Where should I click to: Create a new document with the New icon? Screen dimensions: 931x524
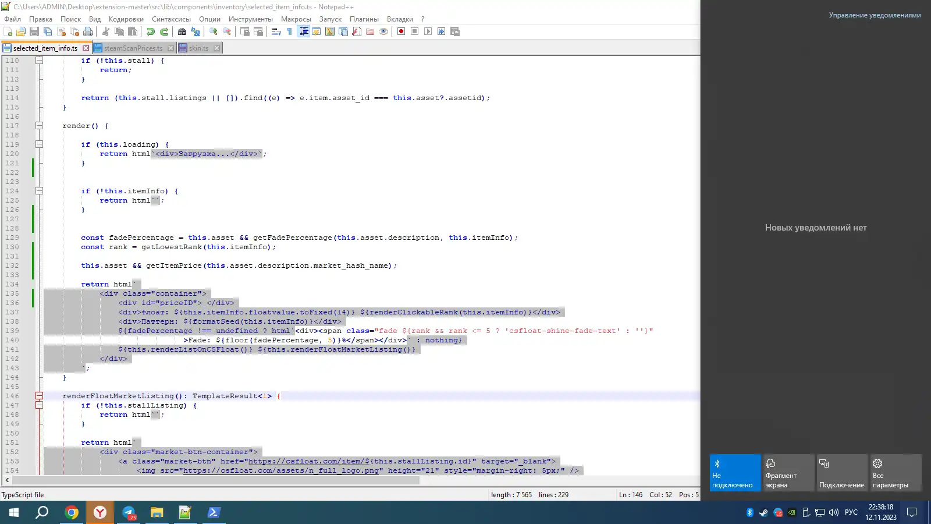[x=8, y=31]
